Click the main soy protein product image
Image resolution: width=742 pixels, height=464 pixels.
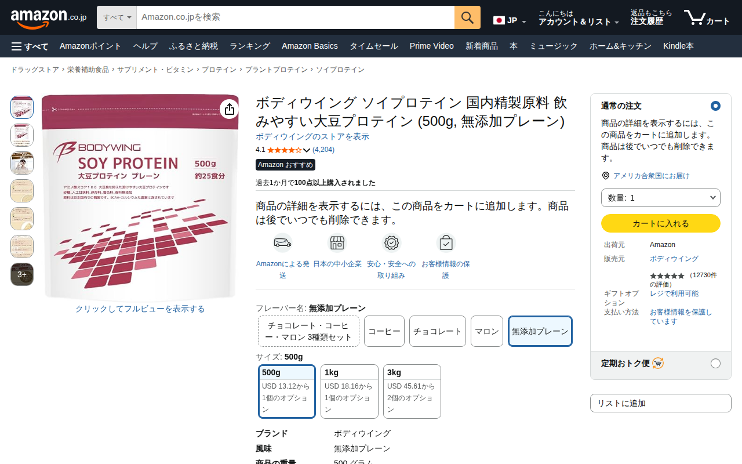click(x=140, y=197)
